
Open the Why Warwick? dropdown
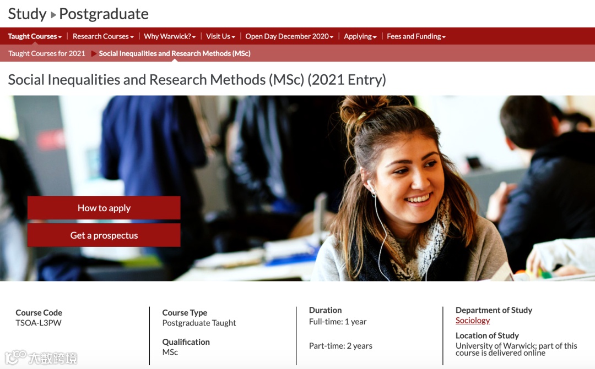point(170,36)
